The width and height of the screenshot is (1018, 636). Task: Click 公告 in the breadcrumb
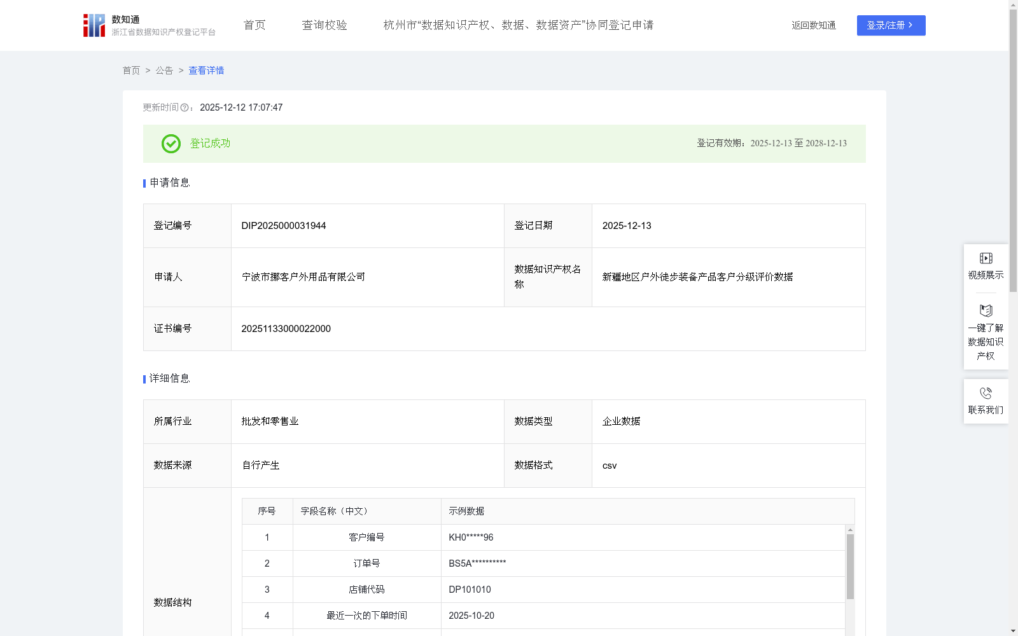(x=164, y=71)
